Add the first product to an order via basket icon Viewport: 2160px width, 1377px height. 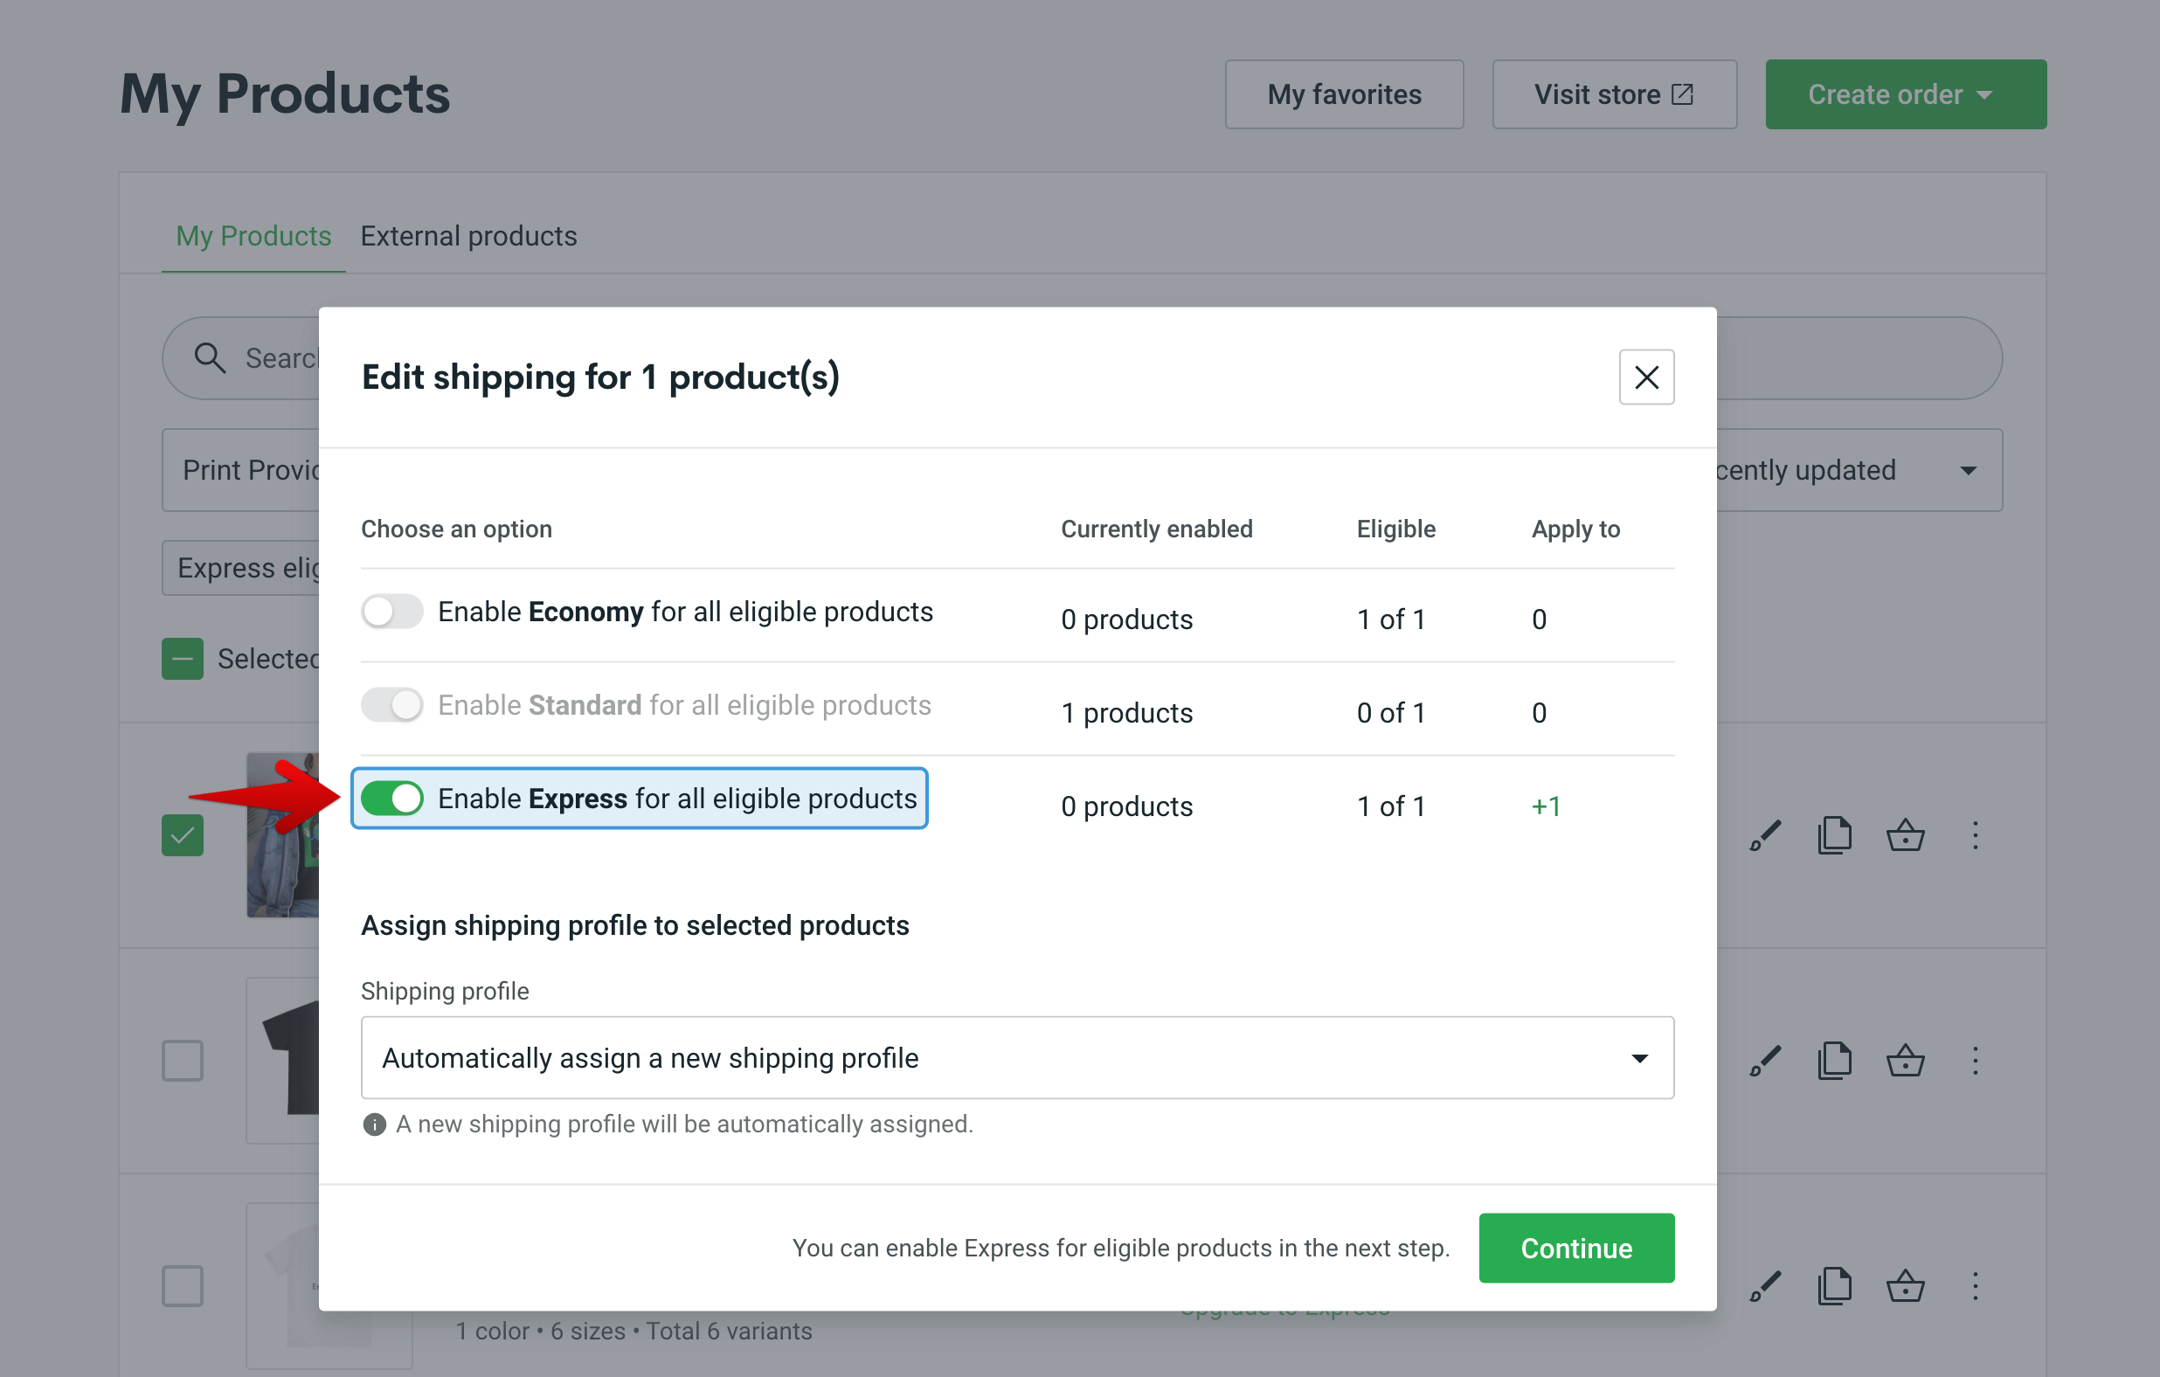pyautogui.click(x=1905, y=835)
